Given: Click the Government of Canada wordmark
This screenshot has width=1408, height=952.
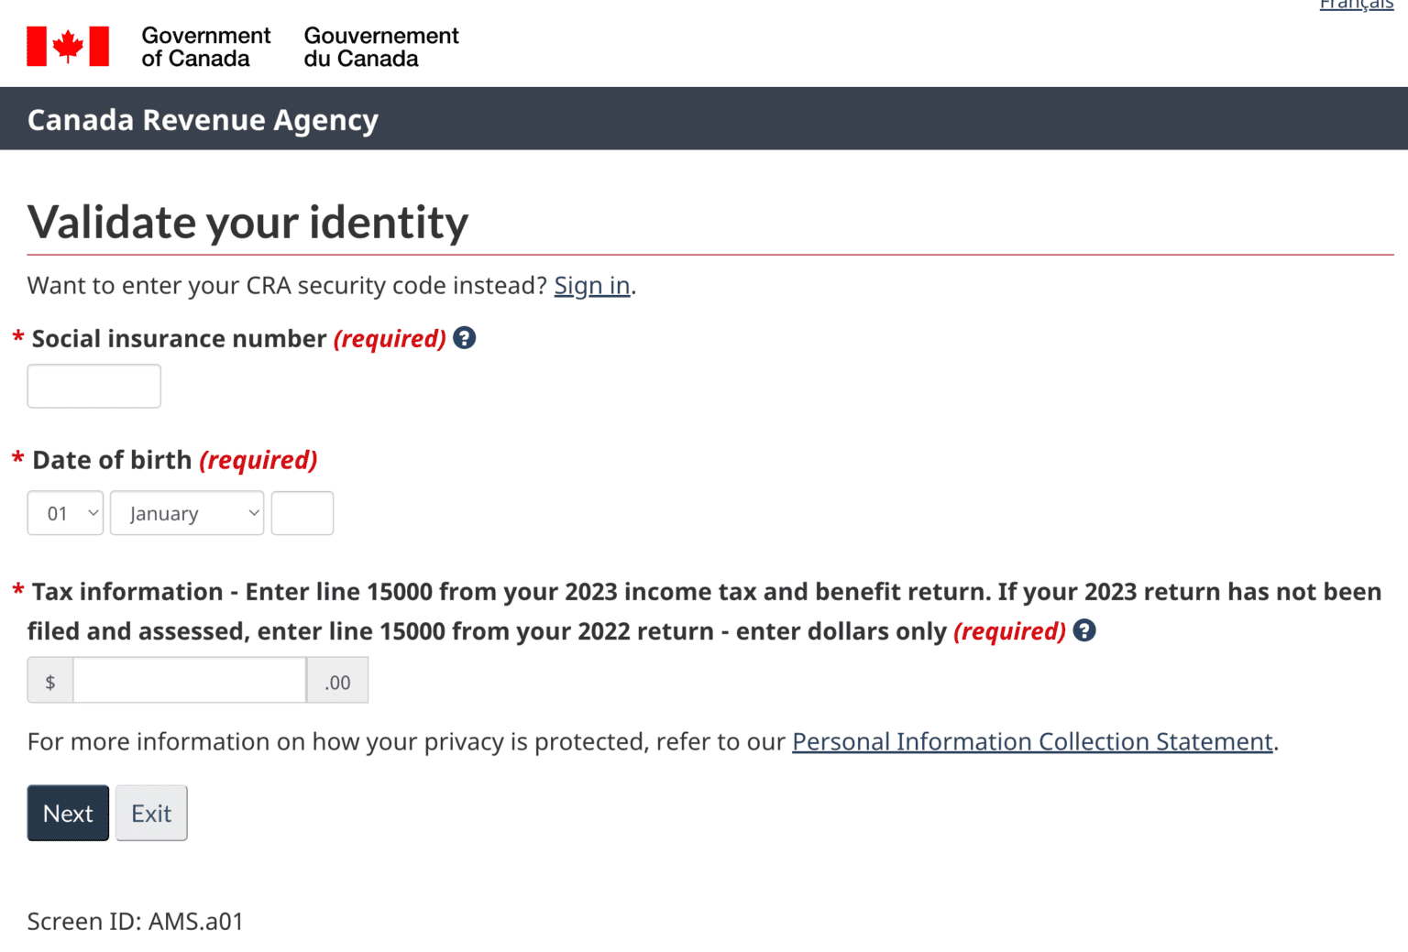Looking at the screenshot, I should [205, 47].
